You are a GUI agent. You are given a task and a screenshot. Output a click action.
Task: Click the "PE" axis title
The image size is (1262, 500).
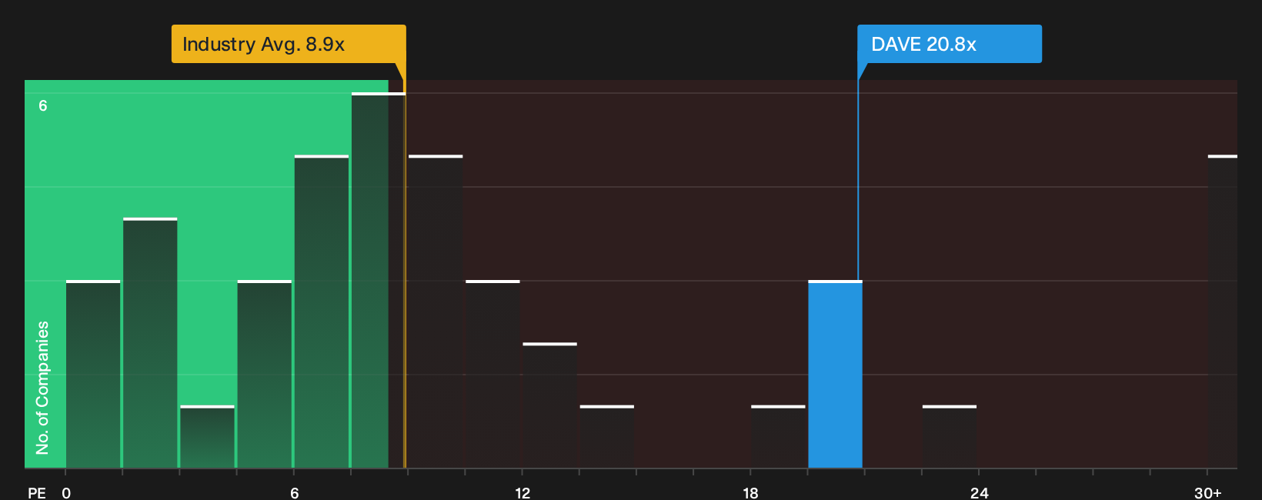pyautogui.click(x=37, y=493)
